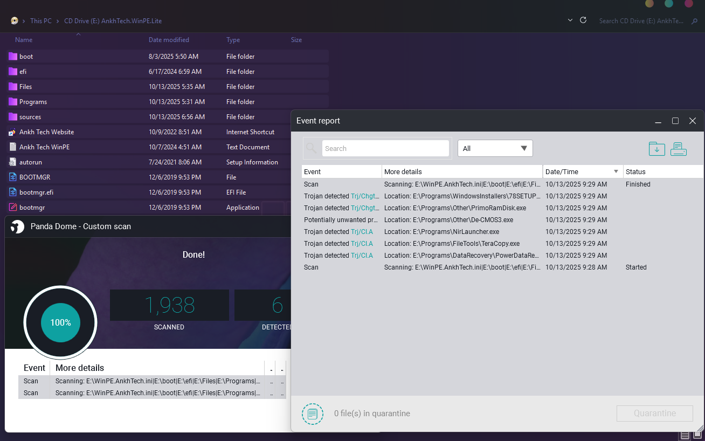Click the Panda Dome logo icon
Screen dimensions: 705x441
point(17,227)
